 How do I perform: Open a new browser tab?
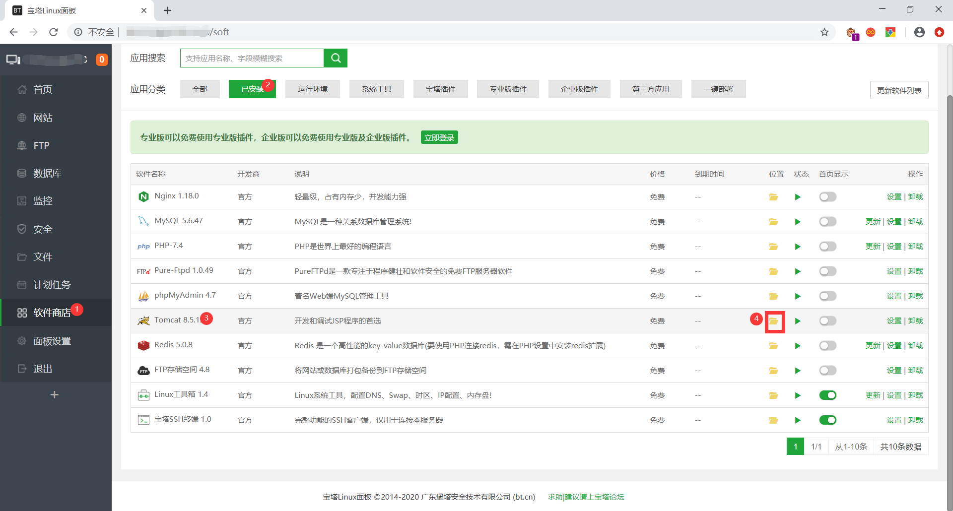(167, 10)
